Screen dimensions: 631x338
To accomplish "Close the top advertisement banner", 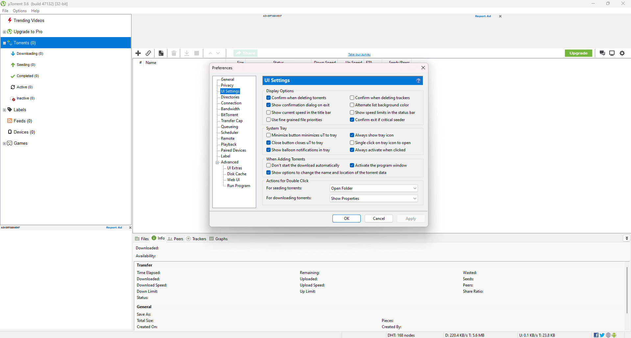I will coord(500,16).
